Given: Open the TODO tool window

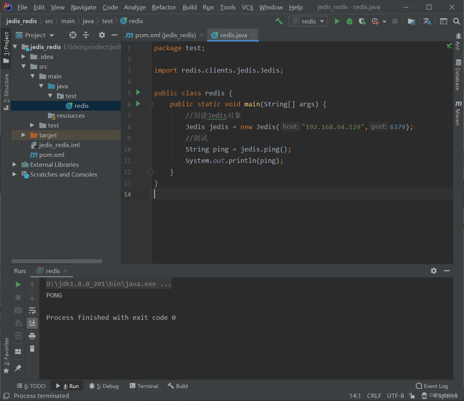Looking at the screenshot, I should (31, 386).
